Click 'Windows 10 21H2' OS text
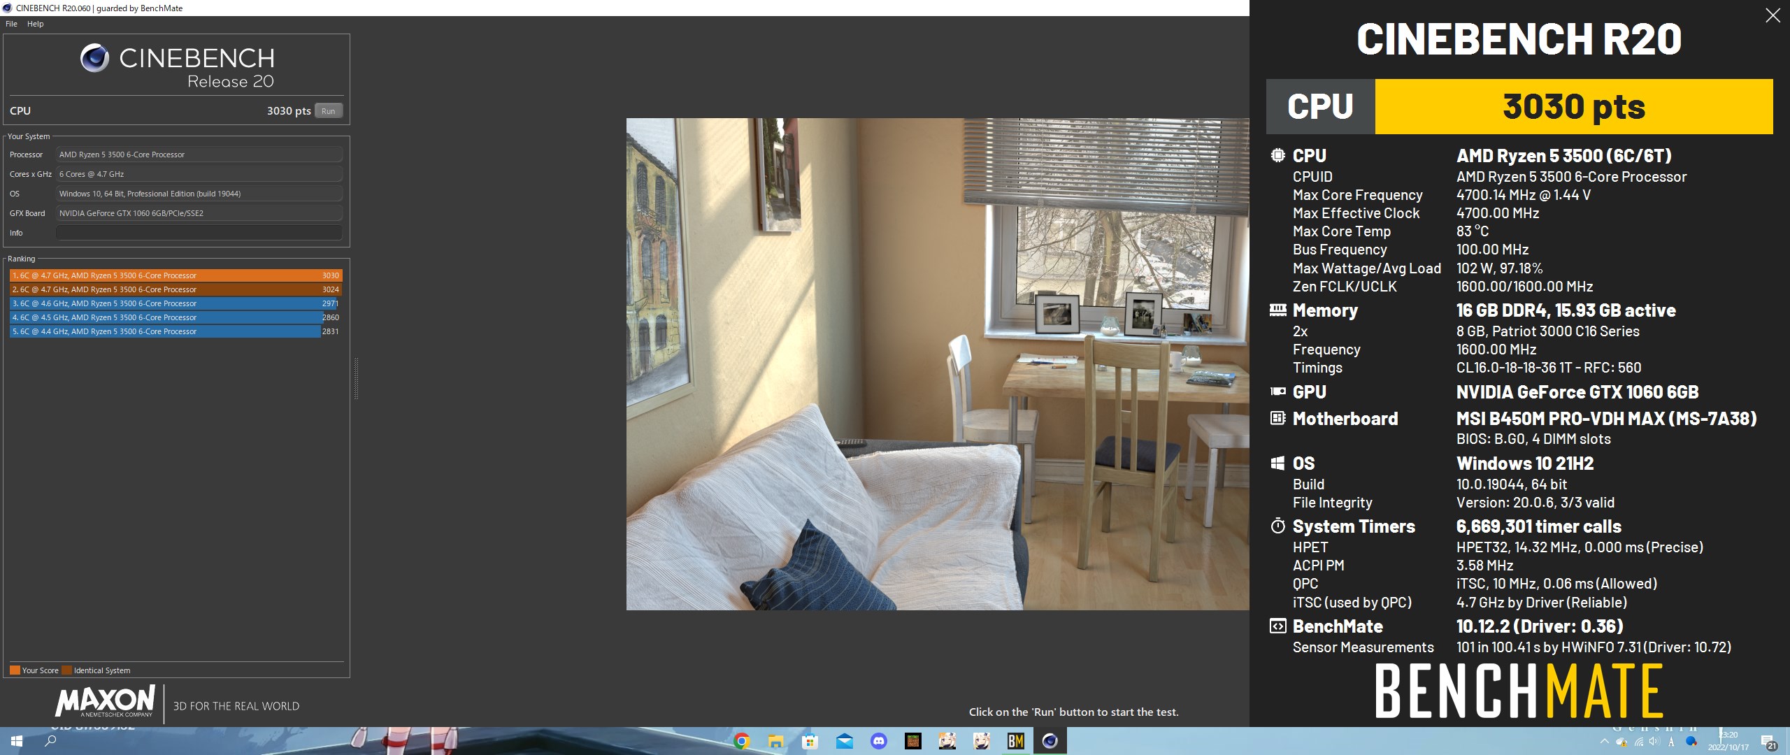 click(x=1525, y=463)
